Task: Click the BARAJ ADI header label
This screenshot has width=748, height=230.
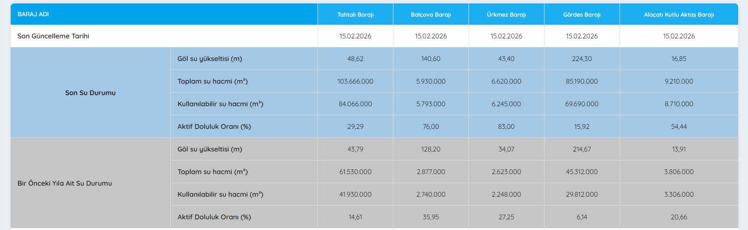Action: click(x=33, y=15)
